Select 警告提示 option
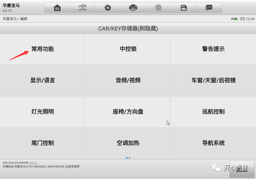The width and height of the screenshot is (256, 179). 213,49
